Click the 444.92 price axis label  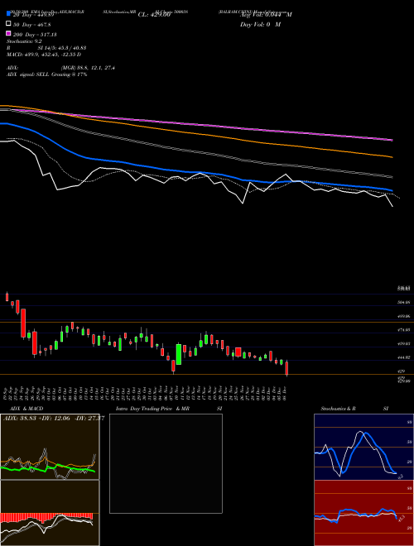pyautogui.click(x=404, y=357)
